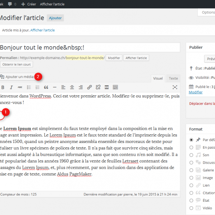The height and width of the screenshot is (215, 215).
Task: Click the strikethrough toolbar icon
Action: pyautogui.click(x=20, y=87)
